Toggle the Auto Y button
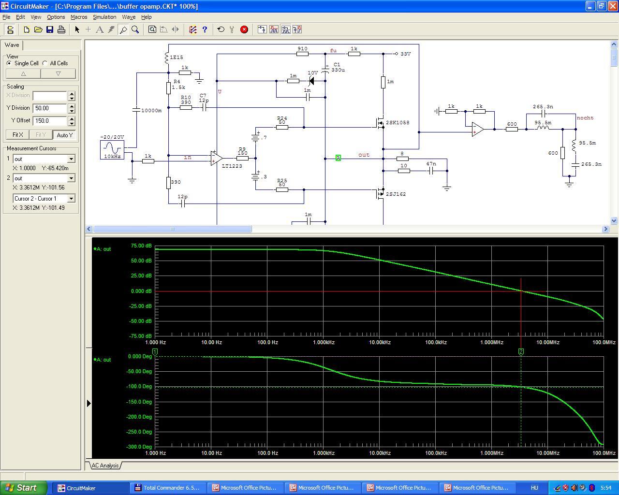 click(64, 135)
